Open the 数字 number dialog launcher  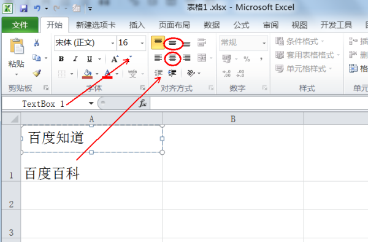click(x=264, y=88)
